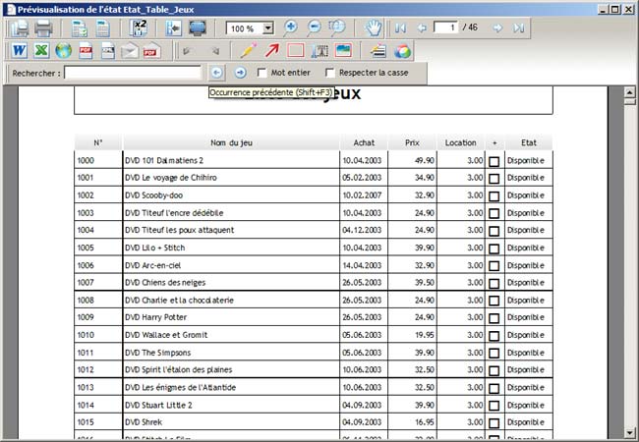This screenshot has height=442, width=639.
Task: Export the report to Excel
Action: (x=41, y=51)
